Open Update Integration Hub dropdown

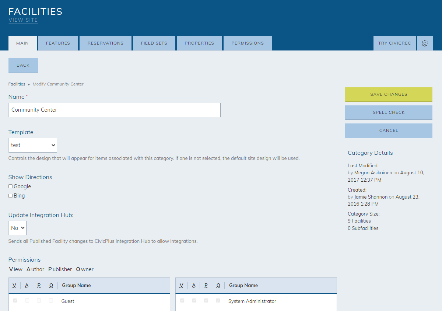17,228
